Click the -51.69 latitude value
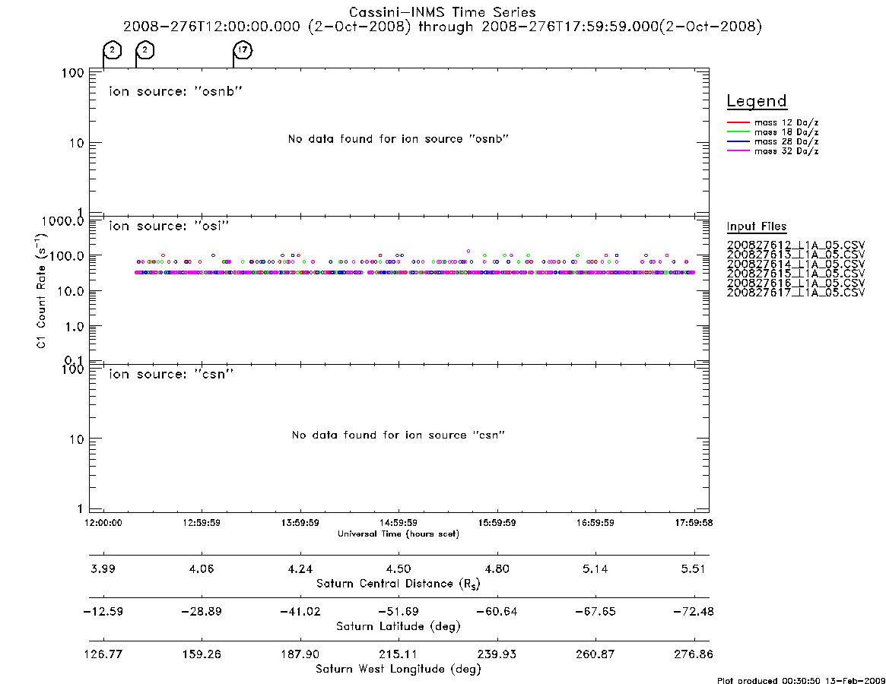 tap(399, 612)
